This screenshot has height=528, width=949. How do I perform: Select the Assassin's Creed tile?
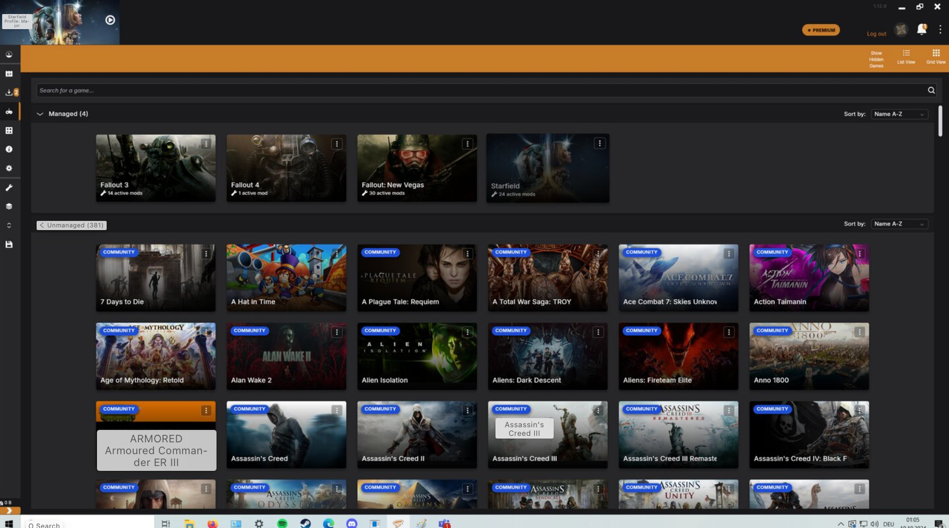286,435
